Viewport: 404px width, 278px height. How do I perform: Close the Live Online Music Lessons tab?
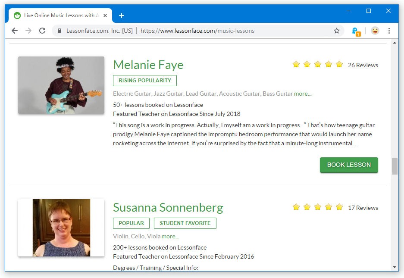tap(105, 16)
